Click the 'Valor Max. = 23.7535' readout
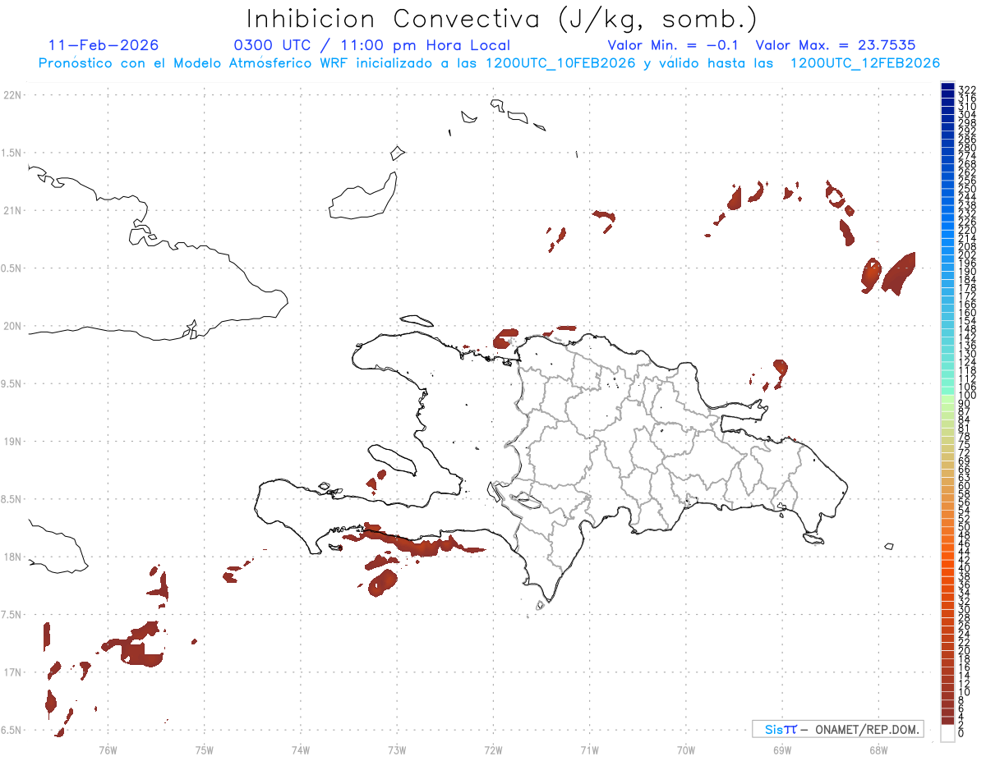The height and width of the screenshot is (761, 986). [836, 45]
